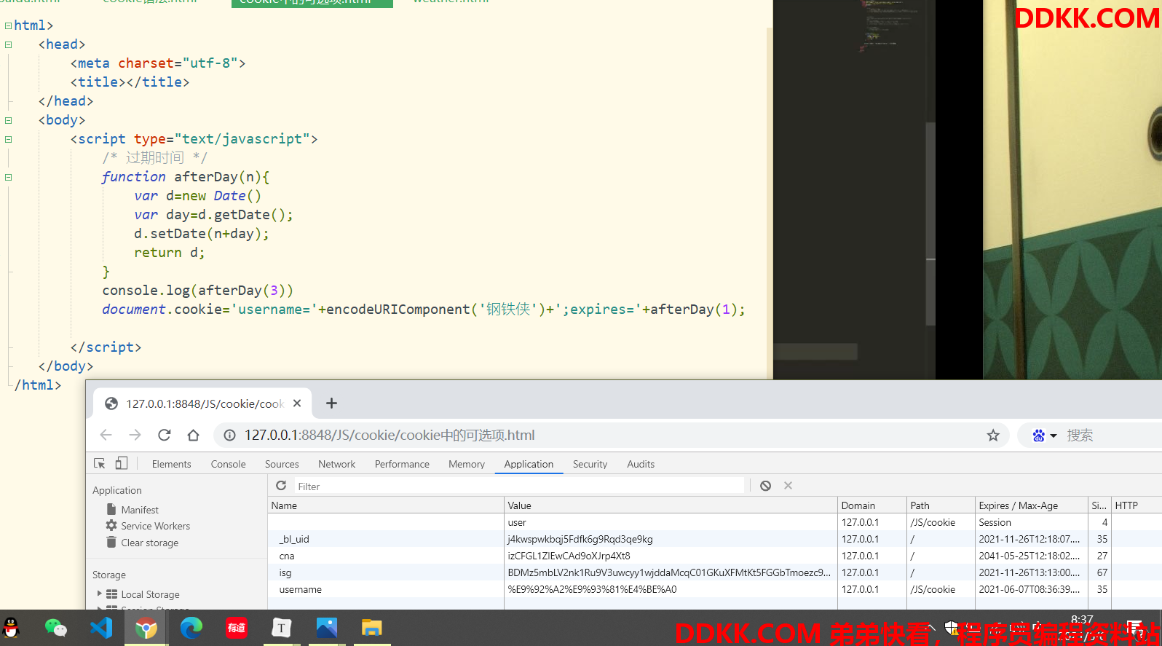1162x646 pixels.
Task: Expand the Local Storage tree node
Action: [100, 594]
